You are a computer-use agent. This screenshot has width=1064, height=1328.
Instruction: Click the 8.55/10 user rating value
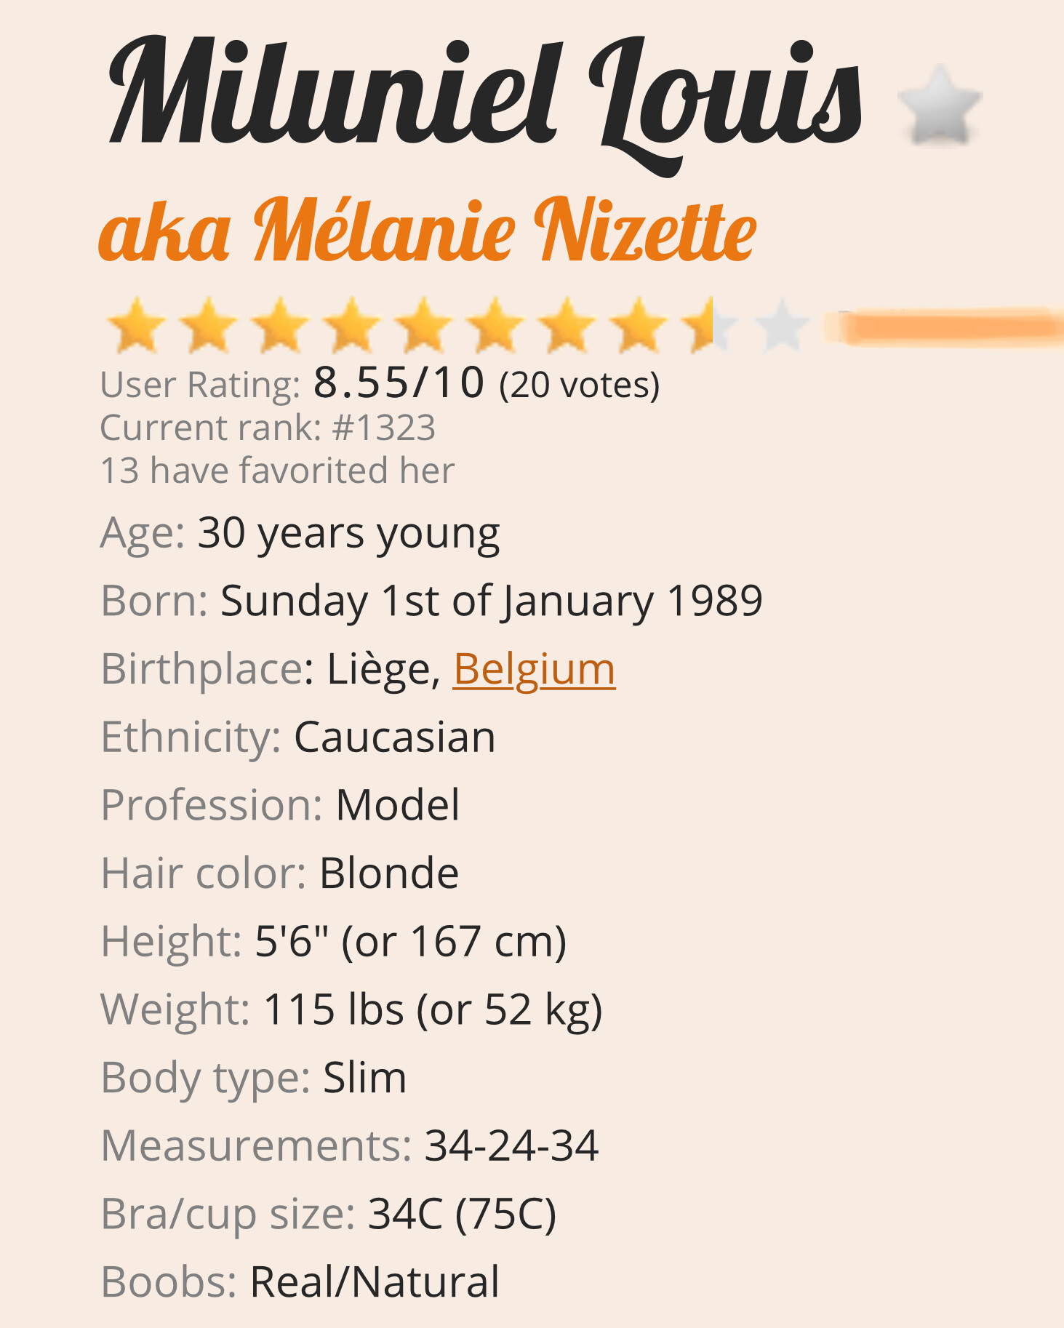click(x=399, y=383)
